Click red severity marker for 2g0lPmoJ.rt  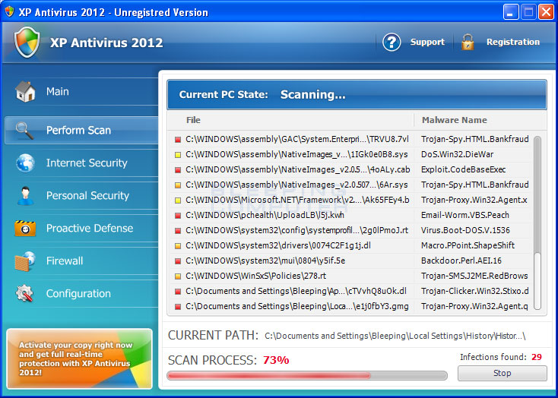coord(178,231)
